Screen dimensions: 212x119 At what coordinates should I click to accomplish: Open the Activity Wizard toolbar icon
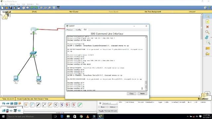click(x=19, y=8)
